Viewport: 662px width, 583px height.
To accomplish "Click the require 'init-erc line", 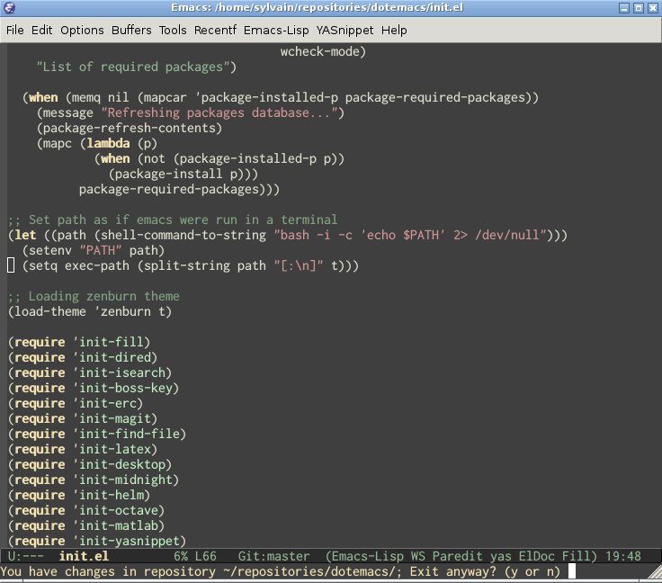I will (76, 404).
